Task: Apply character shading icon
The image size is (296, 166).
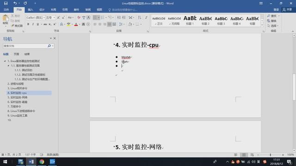Action: [x=83, y=24]
